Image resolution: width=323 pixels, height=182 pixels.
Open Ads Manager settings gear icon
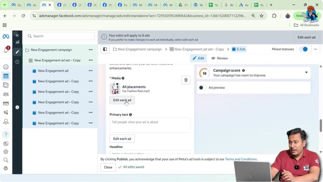(6, 152)
